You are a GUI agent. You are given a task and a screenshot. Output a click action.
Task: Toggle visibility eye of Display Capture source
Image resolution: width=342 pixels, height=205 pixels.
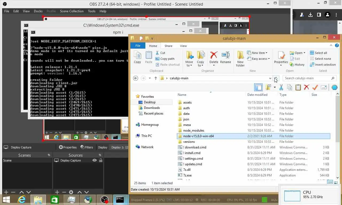point(95,160)
